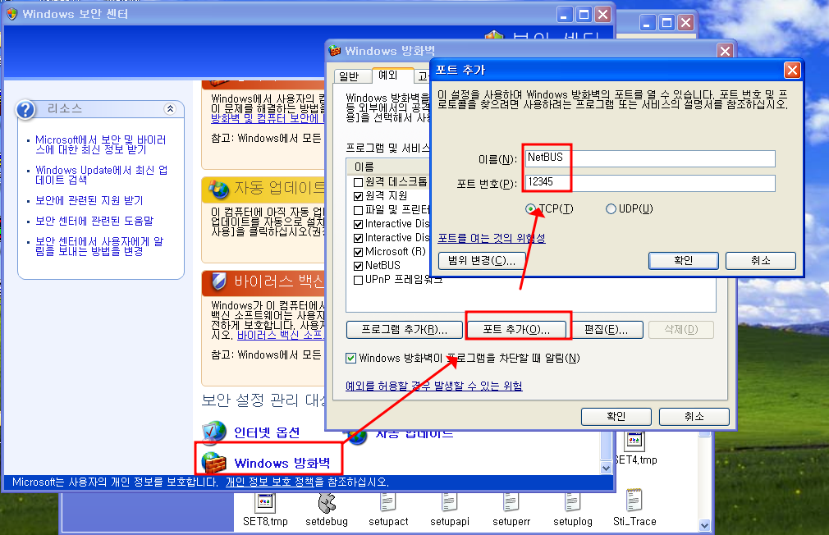
Task: Open 인터넷 옵션 icon in Security Center
Action: (x=214, y=432)
